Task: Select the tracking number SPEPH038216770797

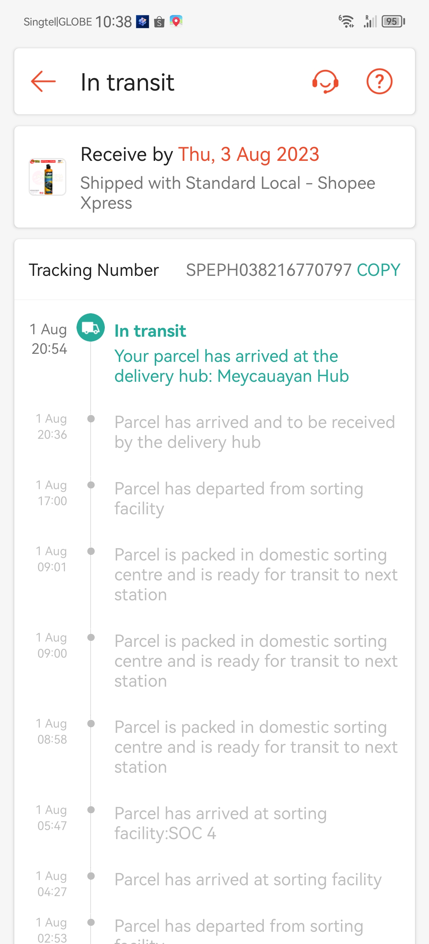Action: pos(268,270)
